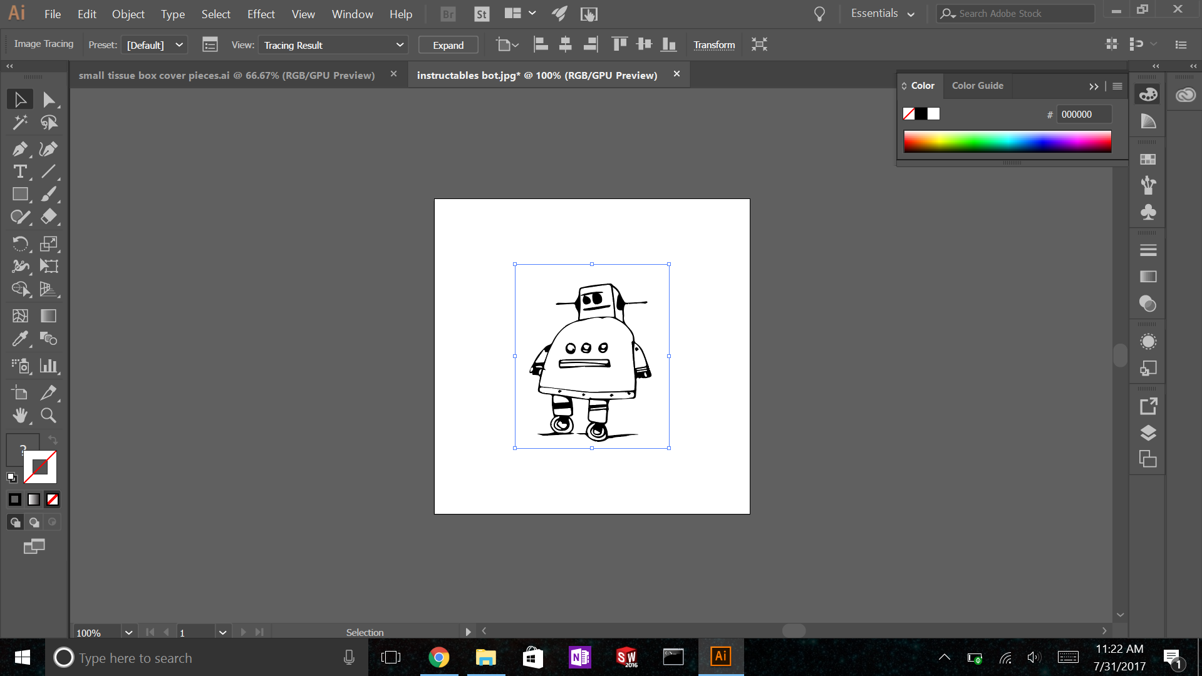Select the Eraser tool
Screen dimensions: 1202x676
(x=49, y=217)
